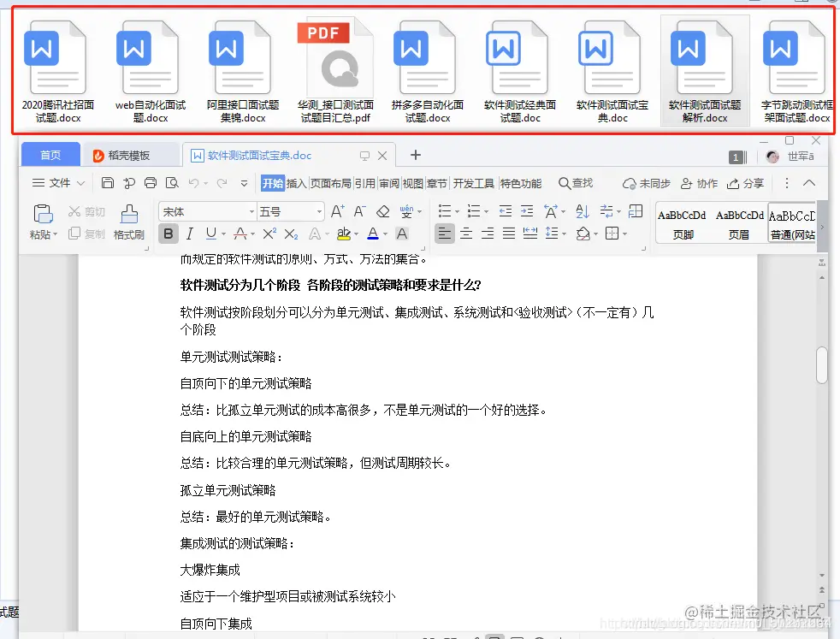Click the center alignment icon
The image size is (840, 639).
pyautogui.click(x=465, y=233)
